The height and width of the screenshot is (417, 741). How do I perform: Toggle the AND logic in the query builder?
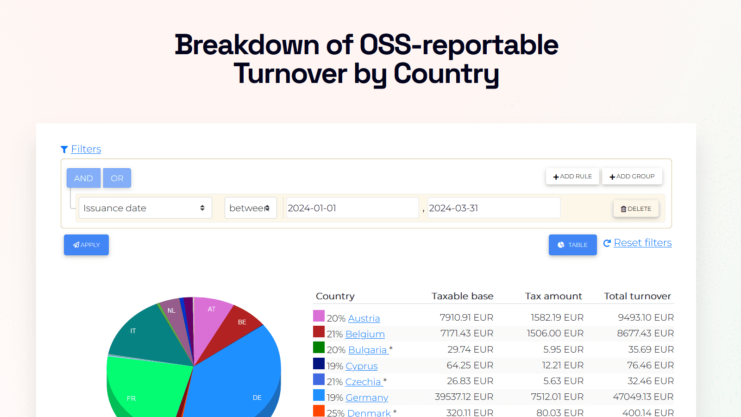[83, 178]
